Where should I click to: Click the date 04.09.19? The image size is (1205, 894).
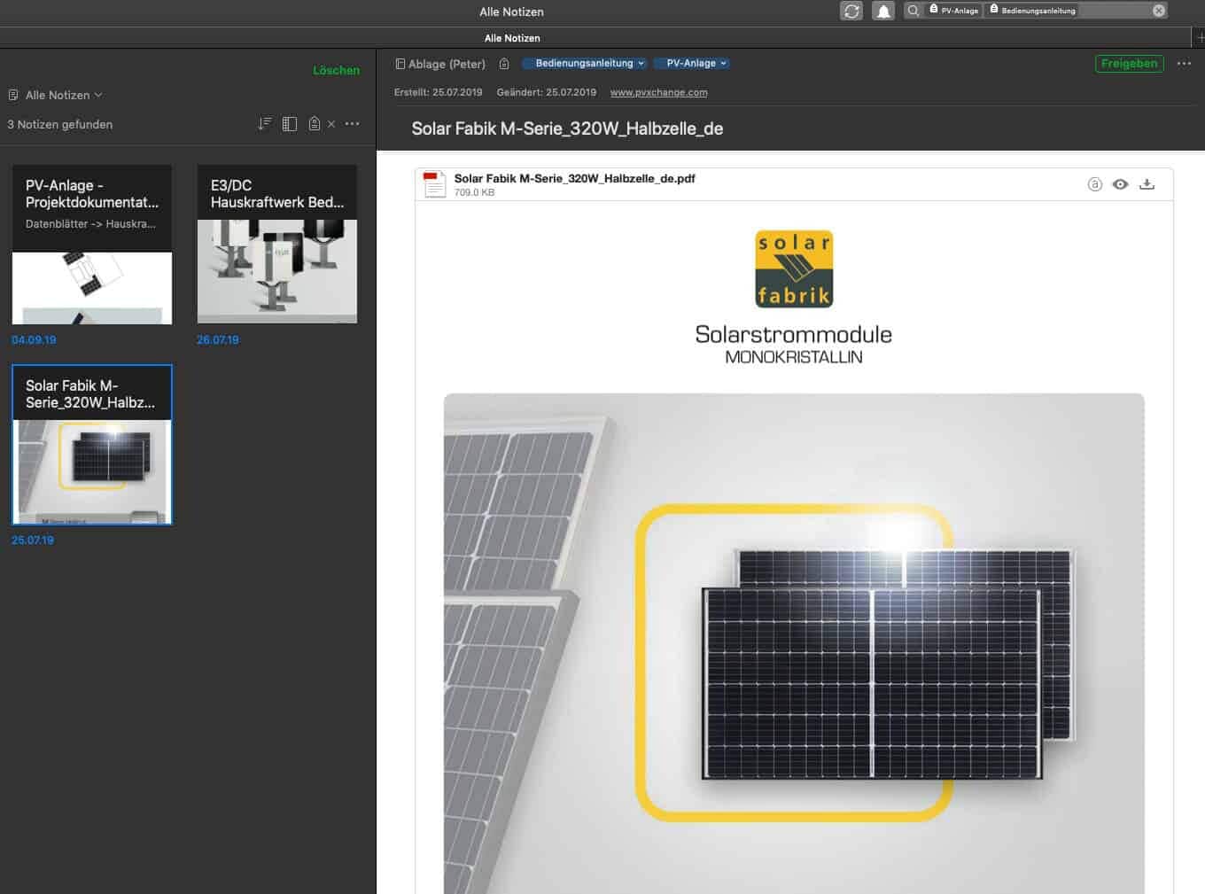(x=34, y=339)
